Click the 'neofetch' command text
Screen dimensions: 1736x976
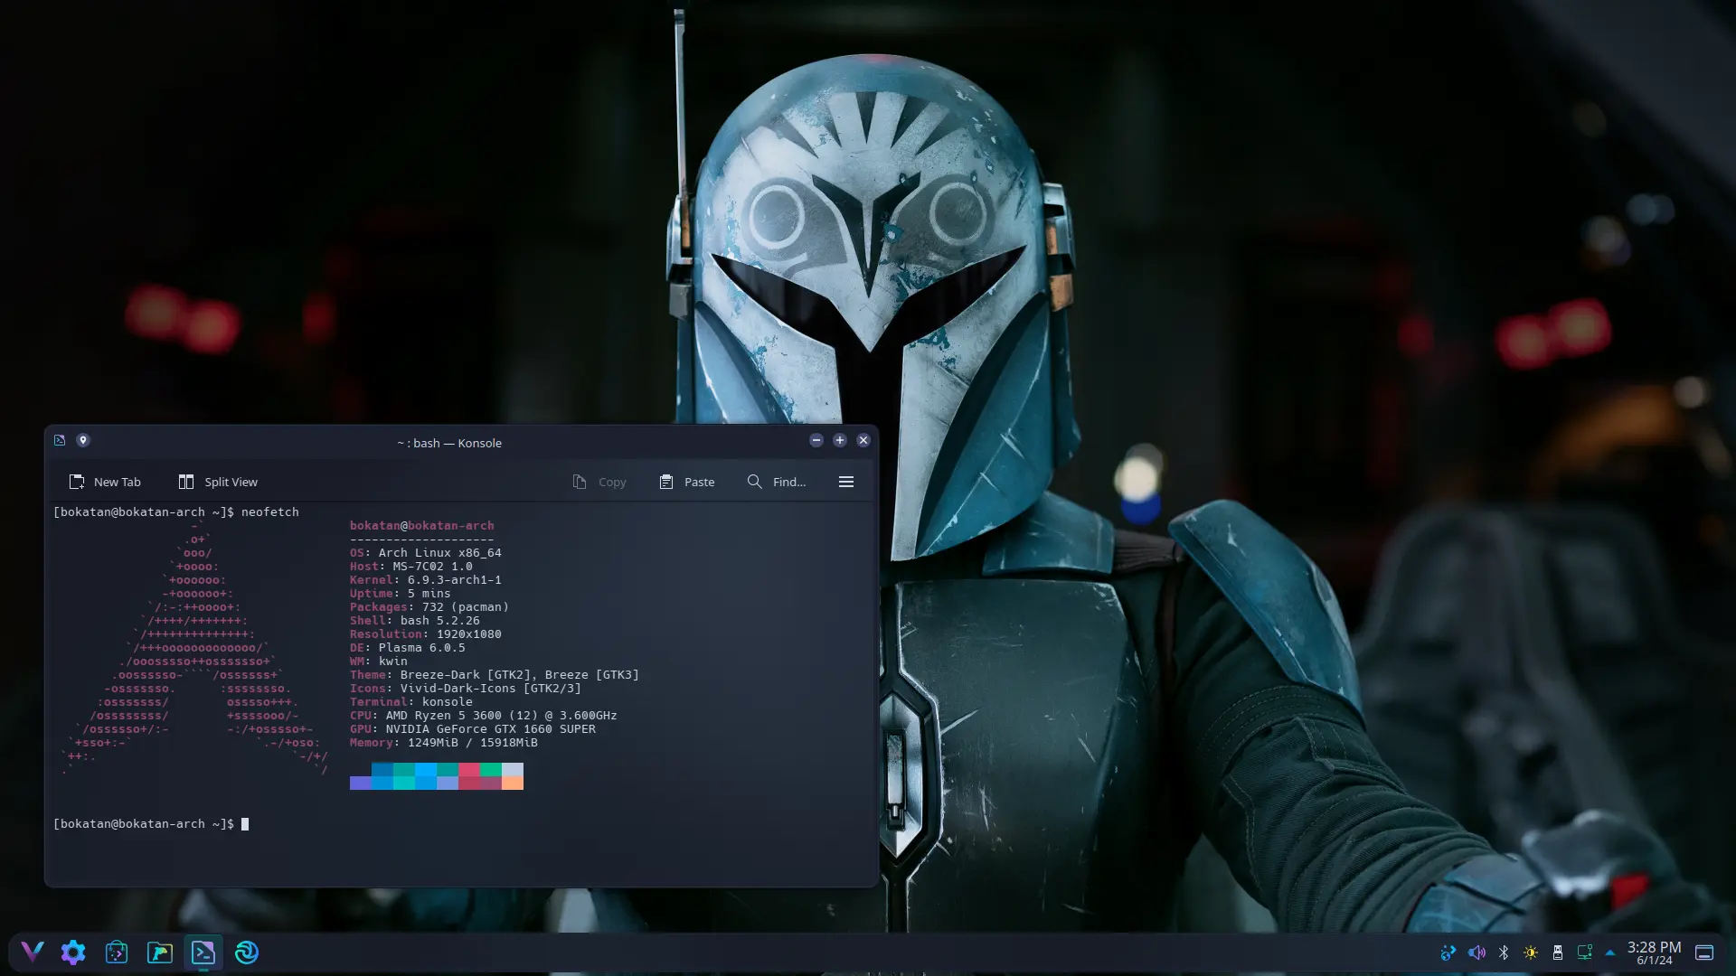269,512
